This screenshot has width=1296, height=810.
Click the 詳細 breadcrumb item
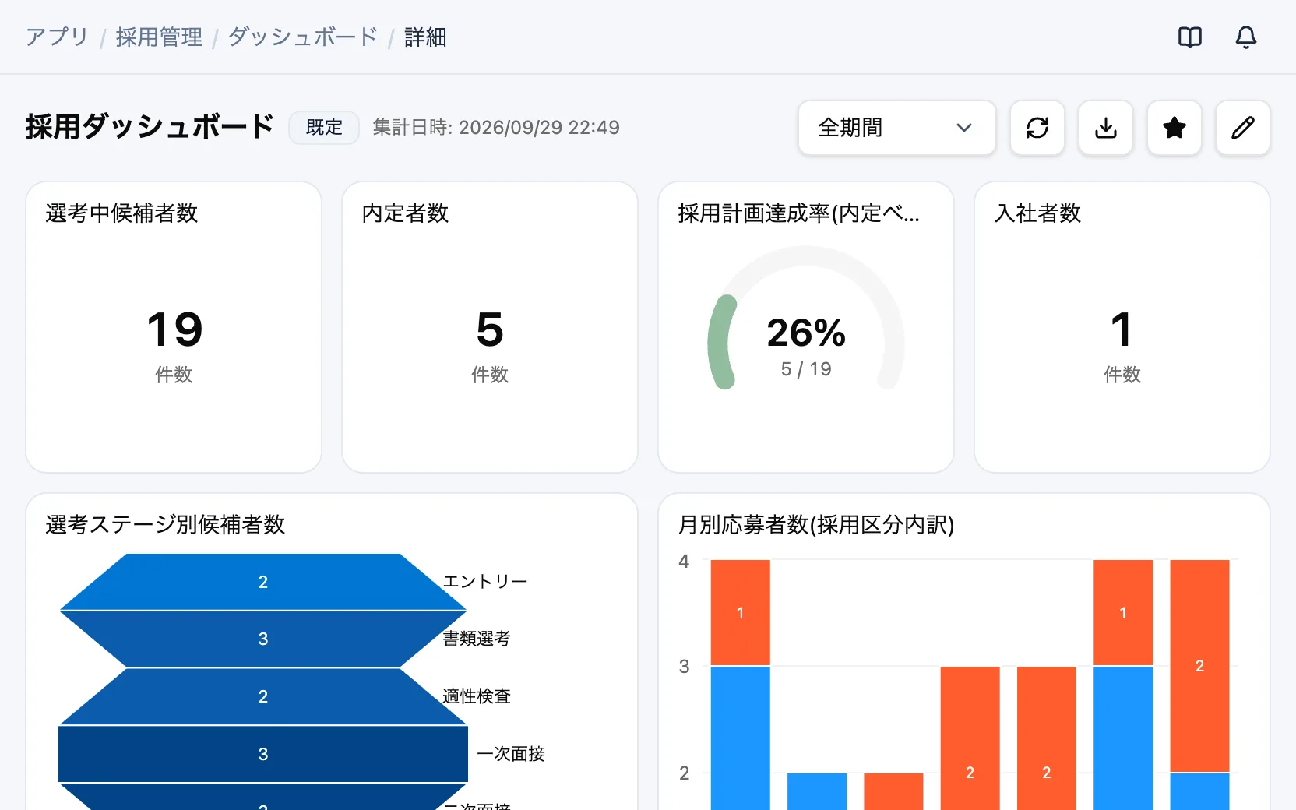(x=425, y=37)
